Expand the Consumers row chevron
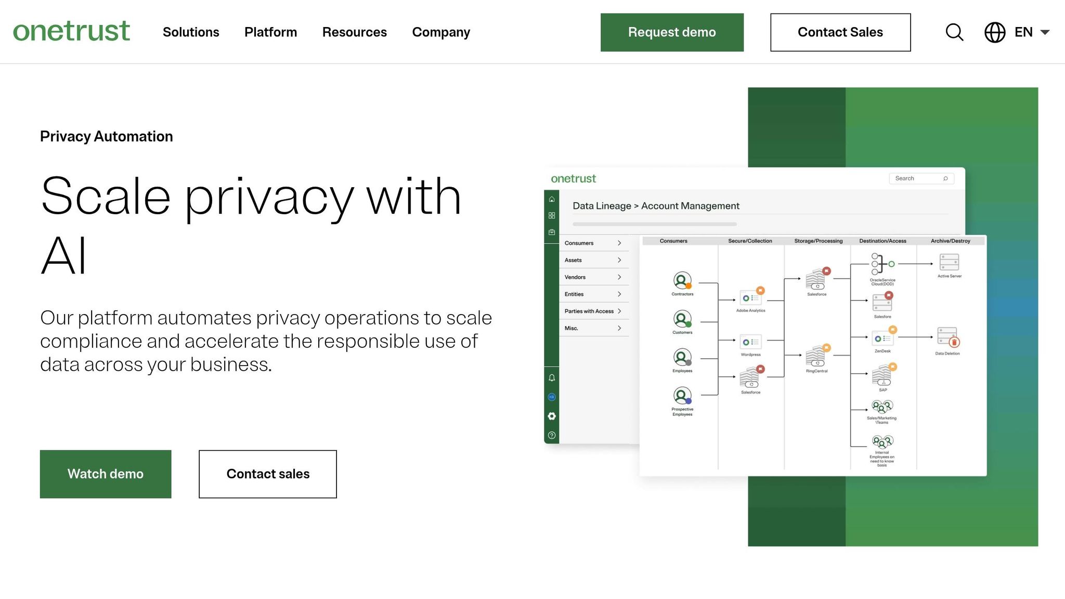The height and width of the screenshot is (599, 1065). coord(619,243)
